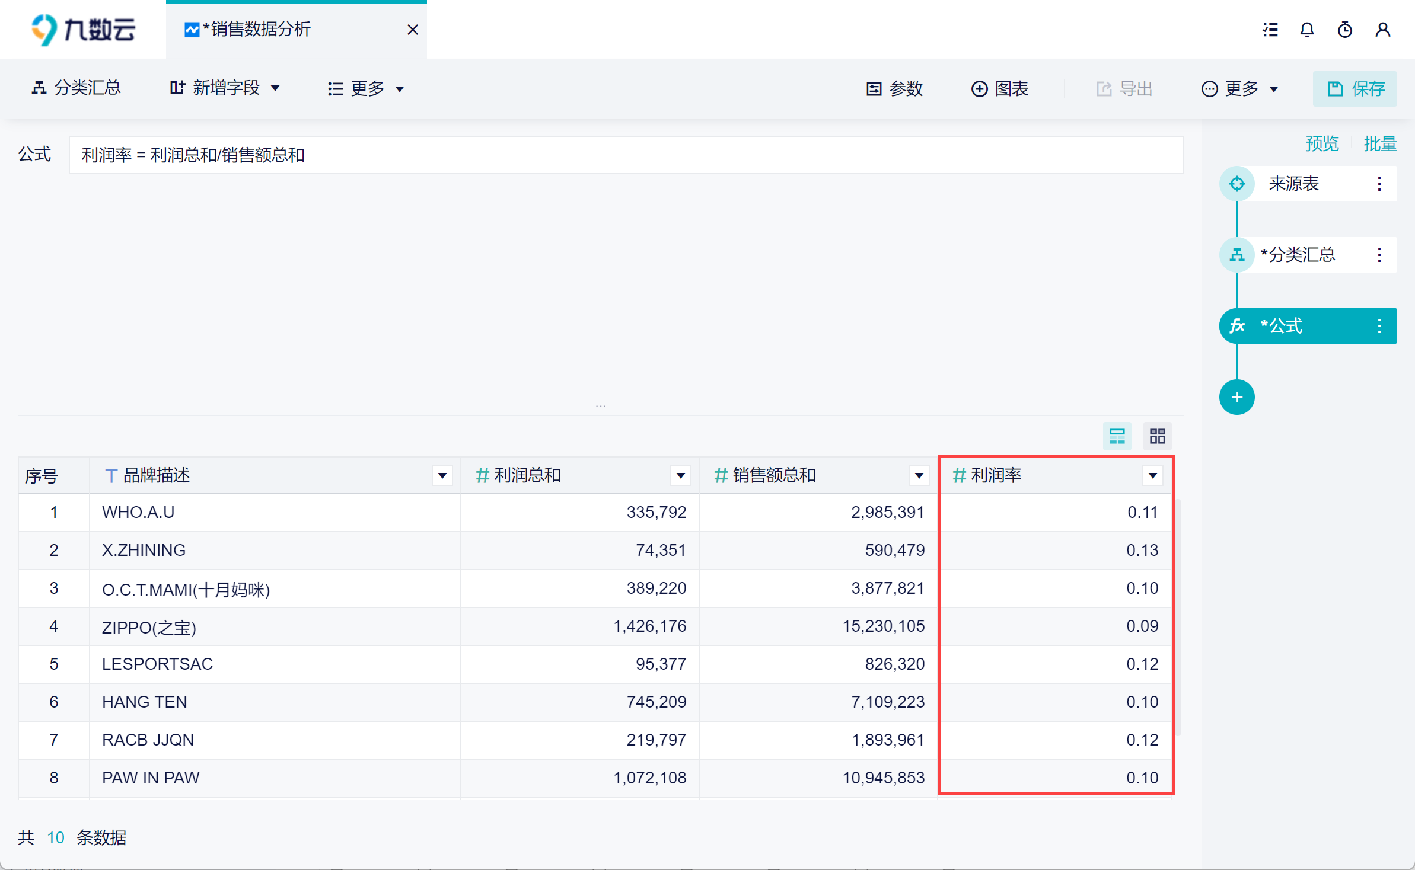The width and height of the screenshot is (1415, 870).
Task: Open 利润率 column dropdown
Action: pos(1153,475)
